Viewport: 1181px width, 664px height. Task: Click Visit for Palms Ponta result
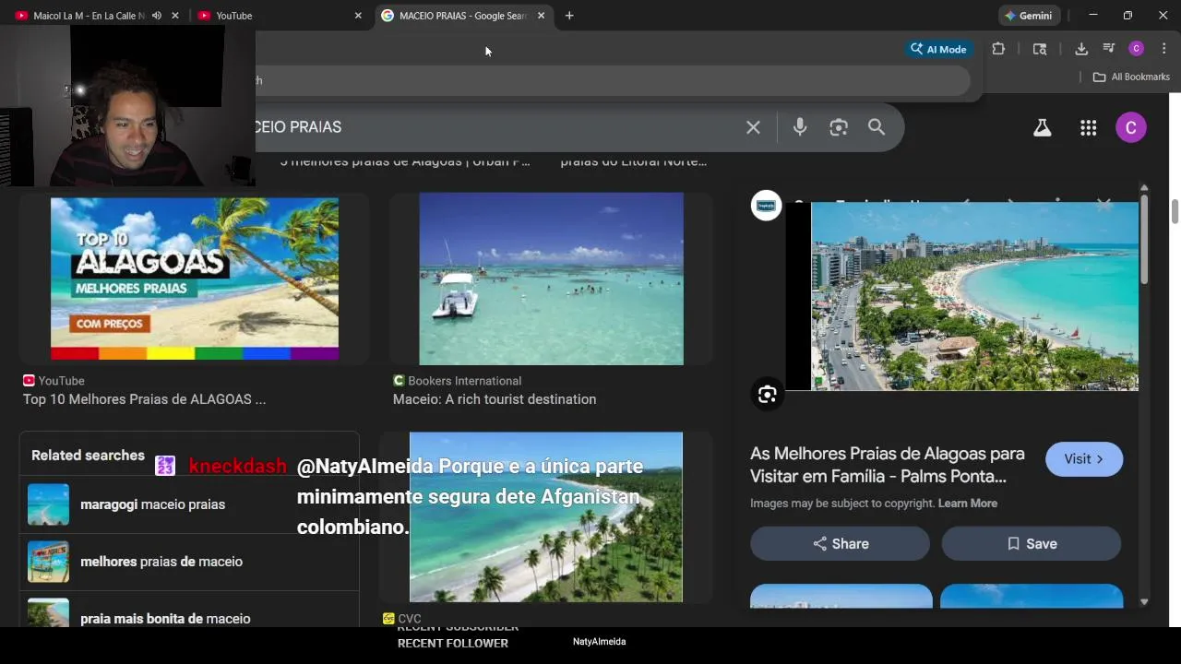pos(1084,459)
